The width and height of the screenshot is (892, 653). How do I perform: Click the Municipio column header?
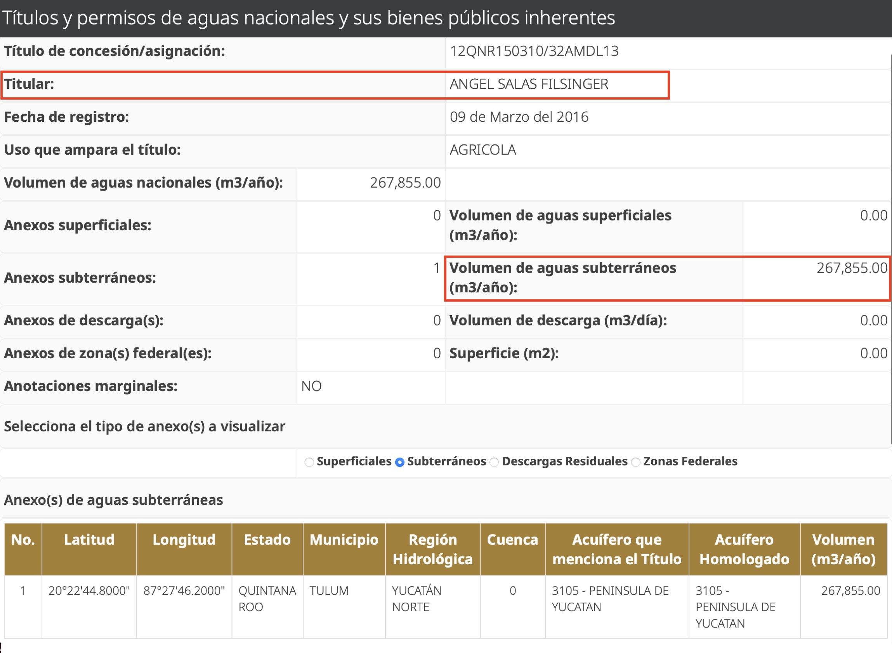click(x=344, y=539)
